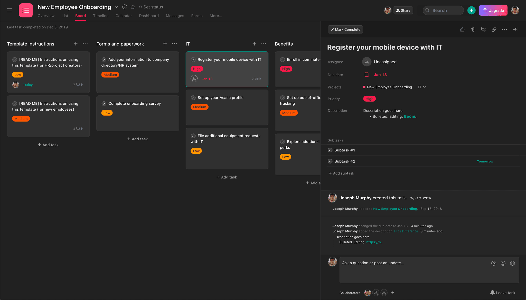Star the New Employee Onboarding project
The height and width of the screenshot is (300, 526).
[x=133, y=7]
